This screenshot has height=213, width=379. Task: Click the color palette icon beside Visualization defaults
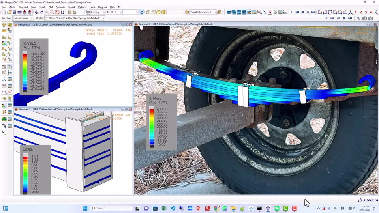tap(187, 12)
